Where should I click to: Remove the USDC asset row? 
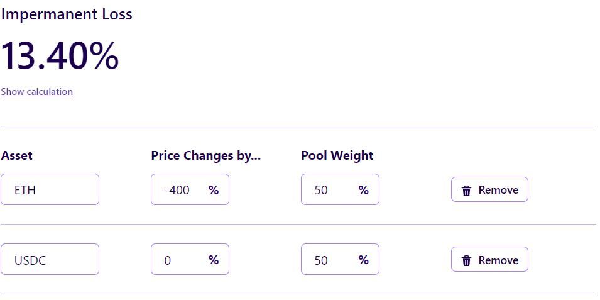(489, 260)
